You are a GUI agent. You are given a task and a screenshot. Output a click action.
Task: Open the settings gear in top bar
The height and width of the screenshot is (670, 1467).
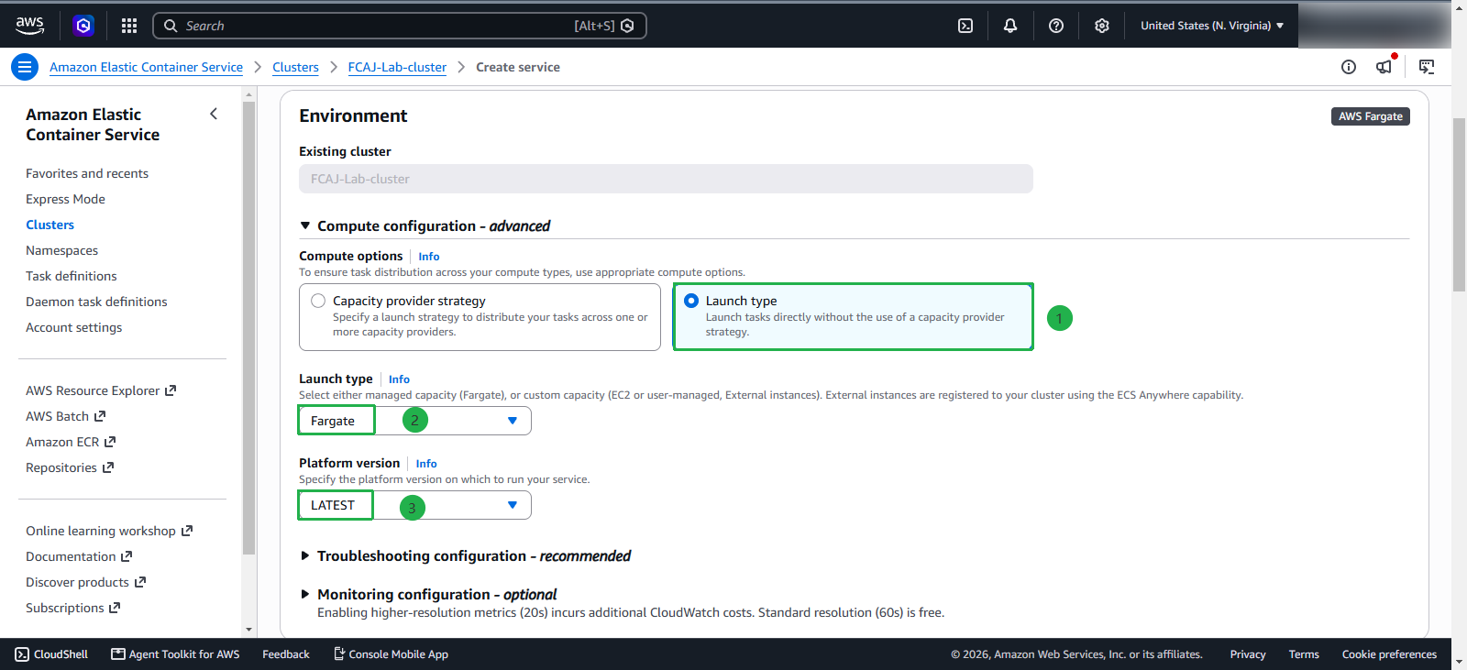[x=1102, y=26]
